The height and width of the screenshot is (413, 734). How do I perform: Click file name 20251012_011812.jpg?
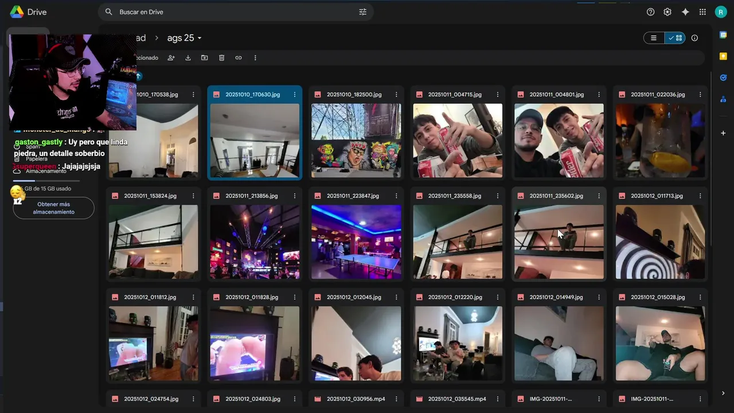tap(150, 298)
